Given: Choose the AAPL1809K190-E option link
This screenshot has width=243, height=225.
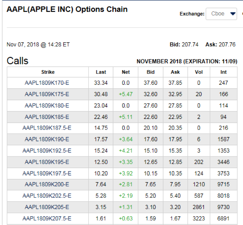Looking at the screenshot, I should (47, 140).
